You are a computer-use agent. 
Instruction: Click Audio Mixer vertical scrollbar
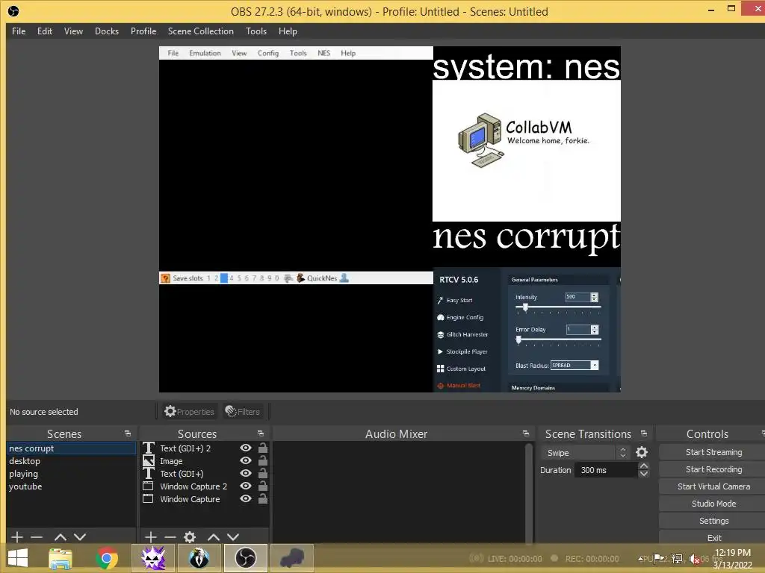pos(529,492)
